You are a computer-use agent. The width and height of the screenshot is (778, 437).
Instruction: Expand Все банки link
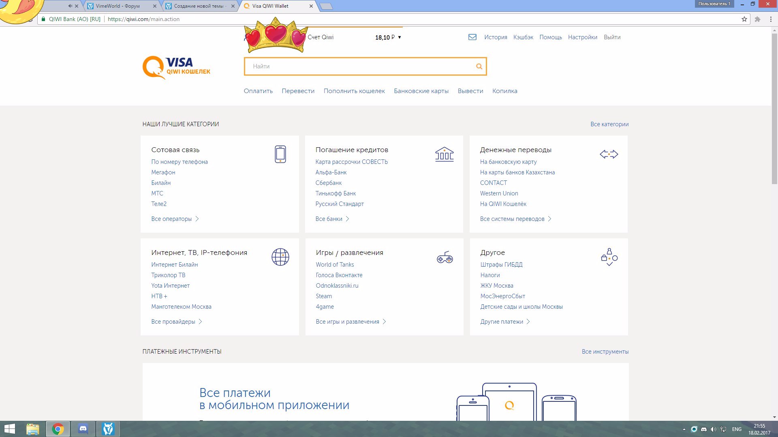(x=332, y=219)
